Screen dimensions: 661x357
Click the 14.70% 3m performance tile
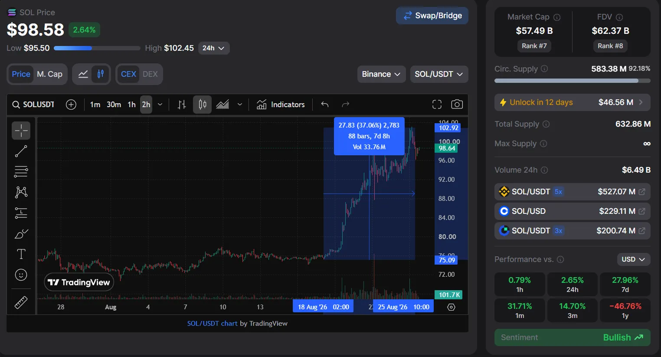click(x=573, y=311)
